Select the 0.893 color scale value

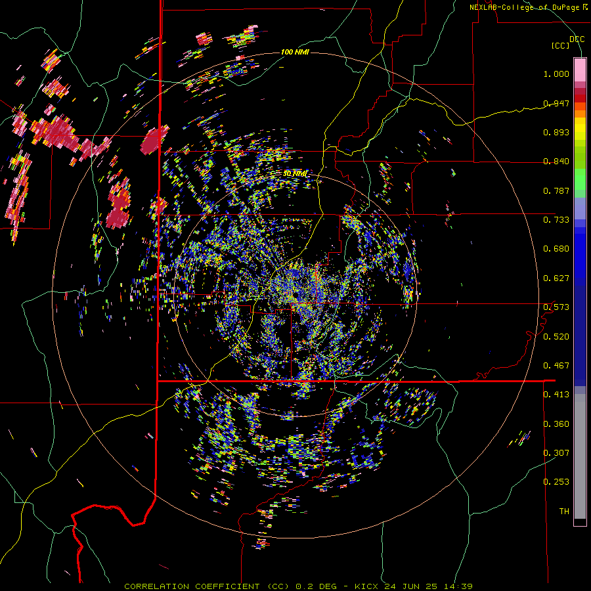(x=556, y=132)
